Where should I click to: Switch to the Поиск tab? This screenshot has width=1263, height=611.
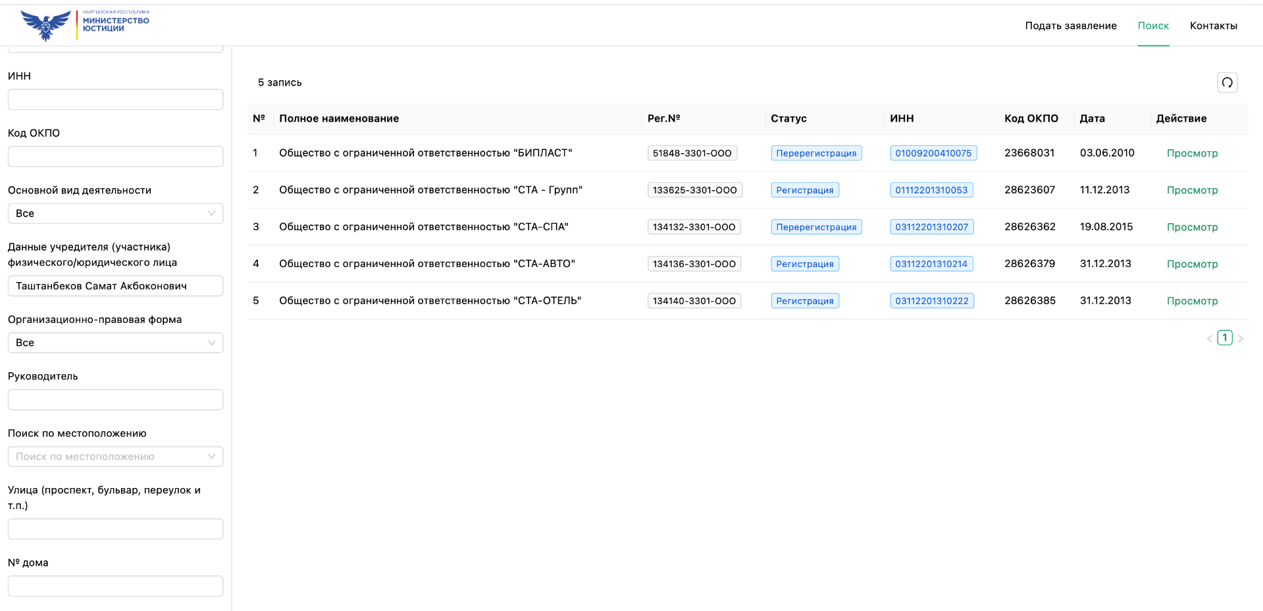pos(1153,26)
